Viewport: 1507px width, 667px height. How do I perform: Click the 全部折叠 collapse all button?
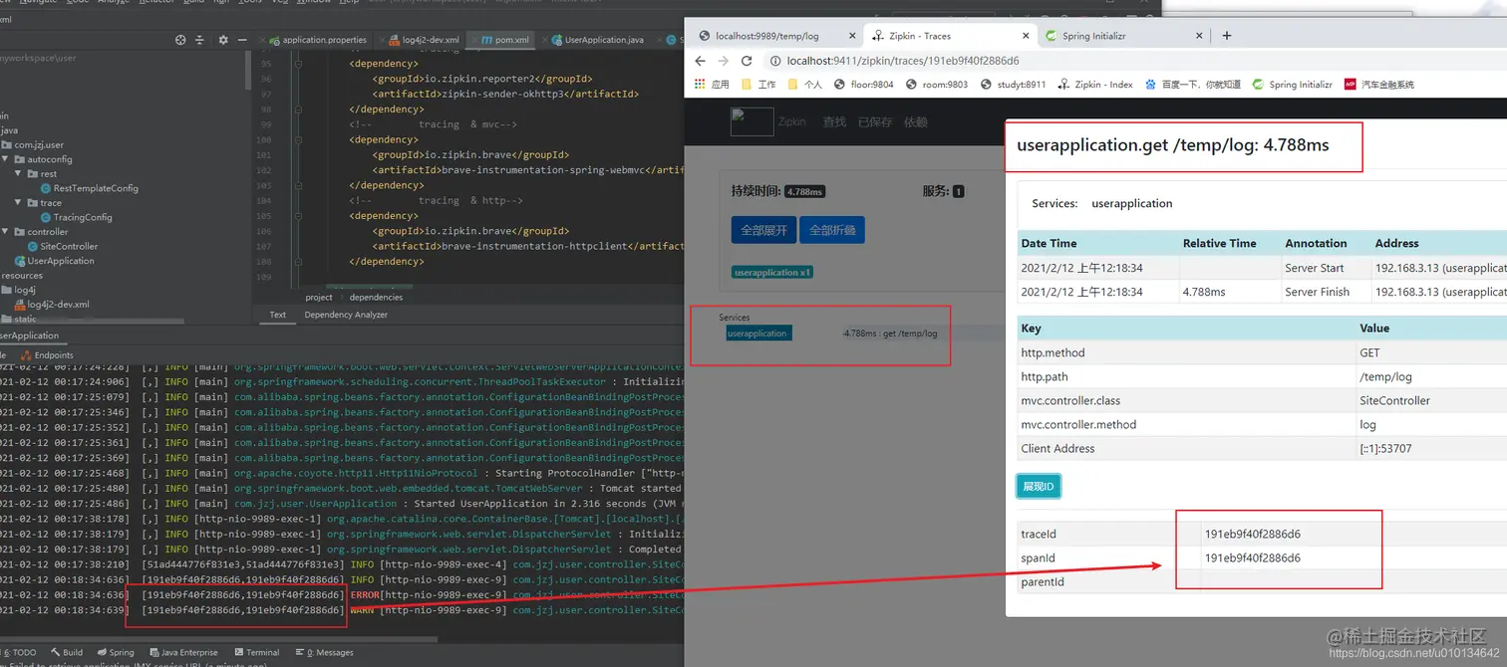pyautogui.click(x=832, y=230)
